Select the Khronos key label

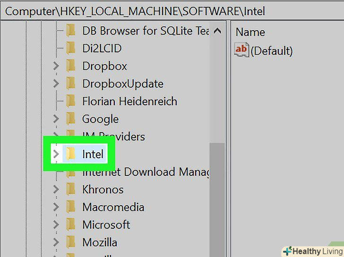[x=103, y=190]
